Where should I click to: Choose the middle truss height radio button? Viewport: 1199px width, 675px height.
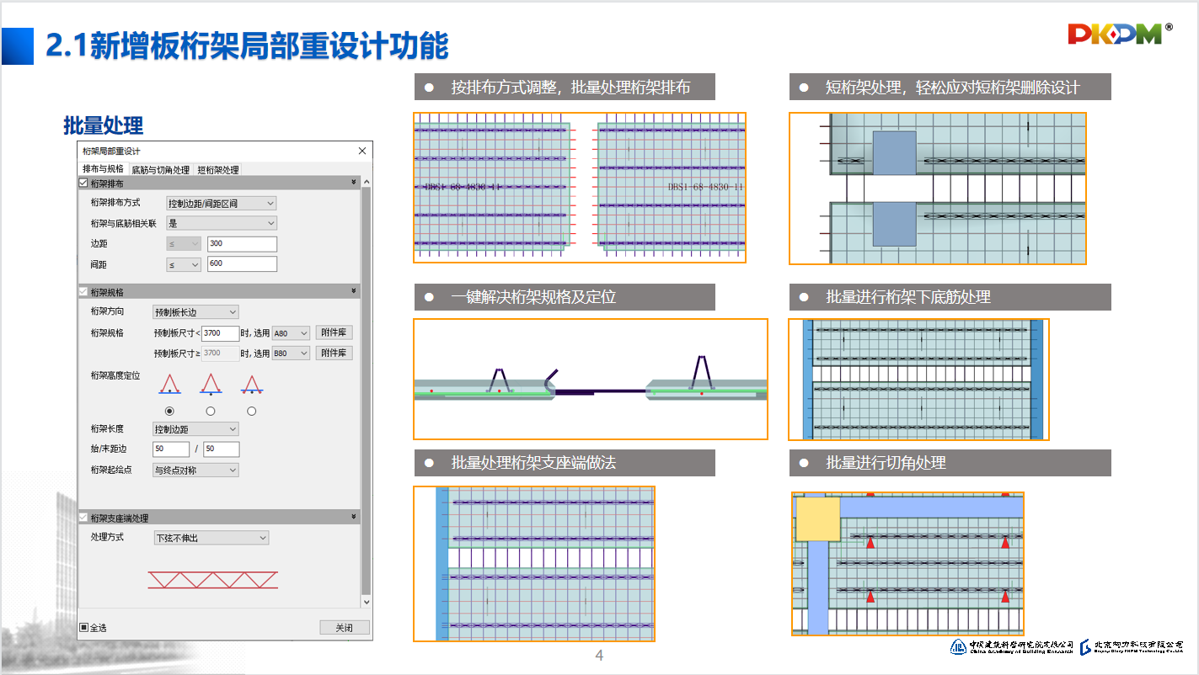point(210,411)
